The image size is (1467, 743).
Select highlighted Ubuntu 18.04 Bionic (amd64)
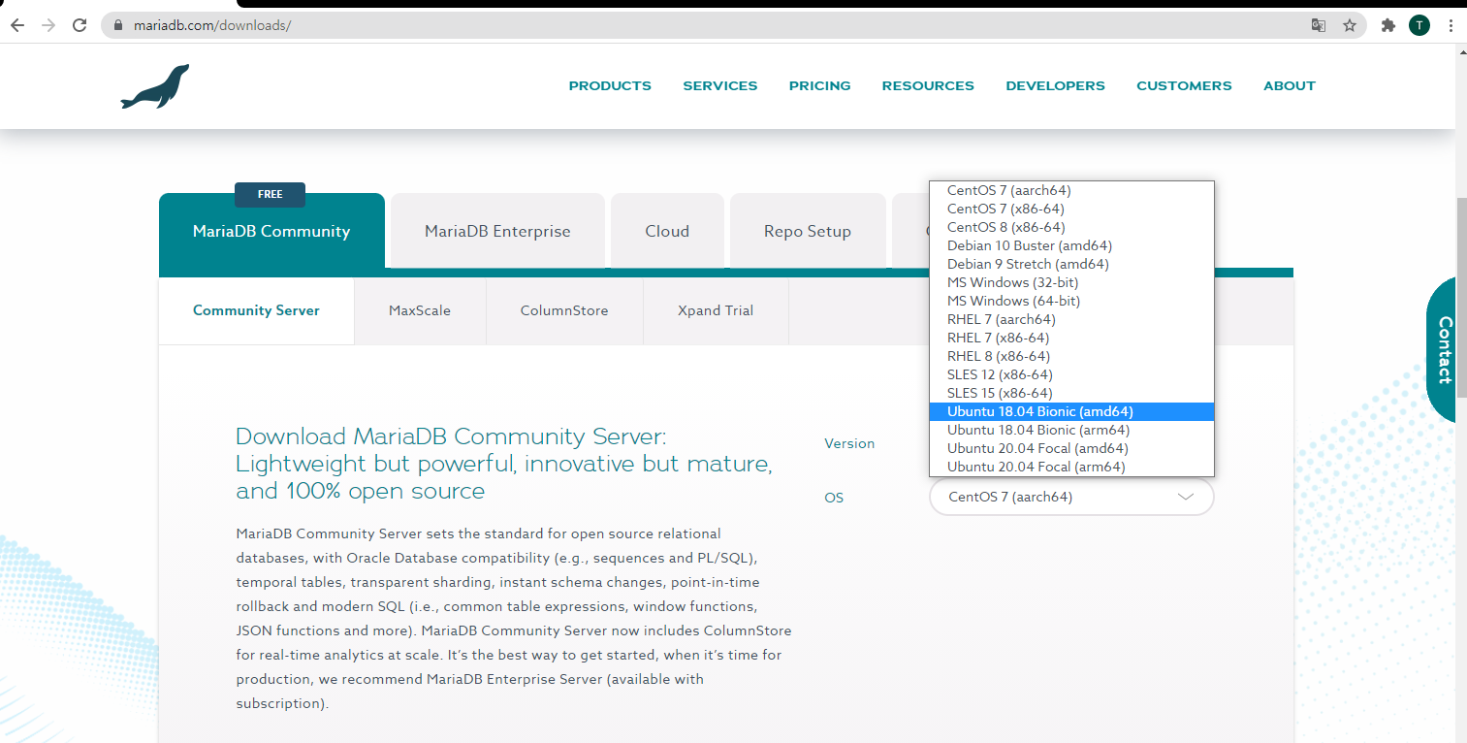pos(1071,411)
